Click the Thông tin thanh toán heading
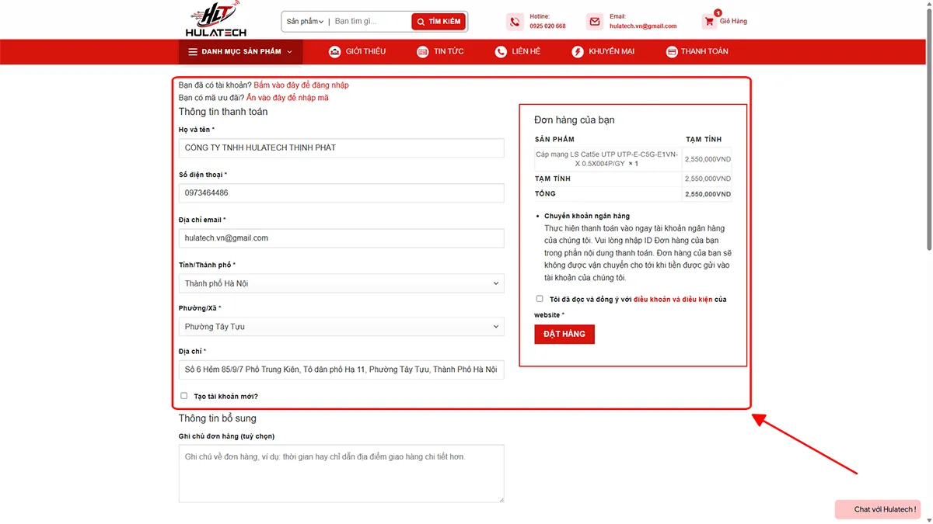Screen dimensions: 933x524 pos(223,112)
